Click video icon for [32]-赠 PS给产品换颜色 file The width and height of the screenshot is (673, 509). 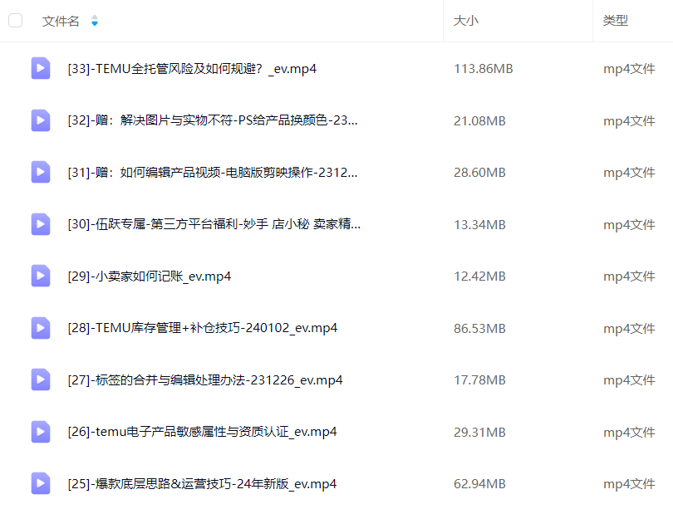(41, 120)
